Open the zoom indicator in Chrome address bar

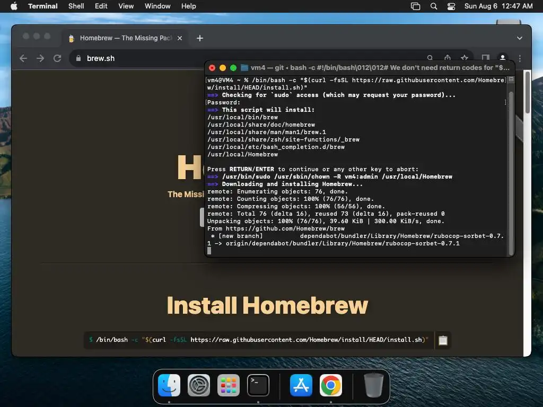(x=430, y=57)
